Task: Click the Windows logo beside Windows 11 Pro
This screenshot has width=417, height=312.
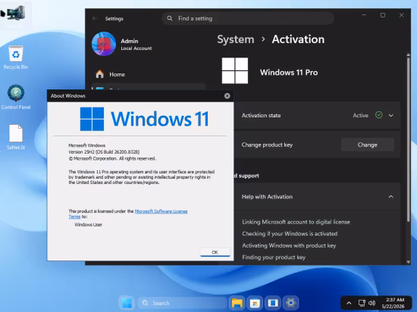Action: click(x=235, y=70)
